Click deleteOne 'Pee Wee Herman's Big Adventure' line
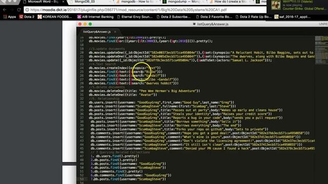Viewport: 328px width, 184px height. [145, 91]
